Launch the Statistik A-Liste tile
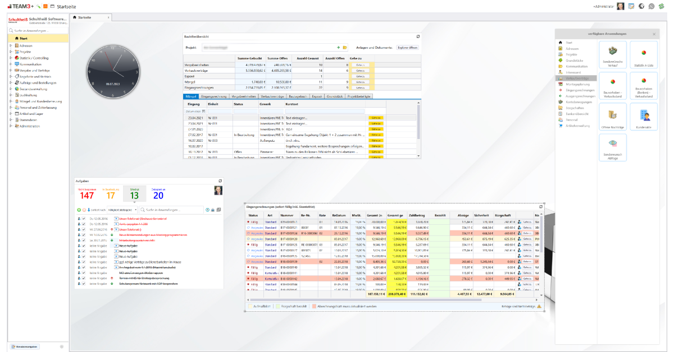Image resolution: width=674 pixels, height=352 pixels. [x=643, y=54]
